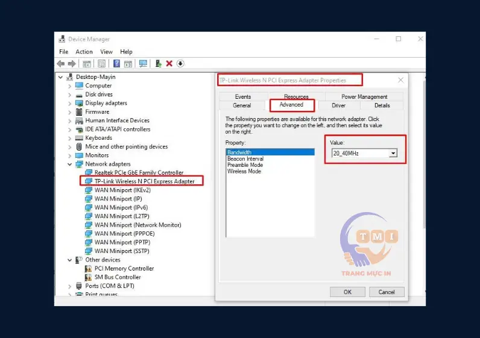Click Show/Hide Console Tree toolbar icon
Image resolution: width=480 pixels, height=338 pixels.
87,64
